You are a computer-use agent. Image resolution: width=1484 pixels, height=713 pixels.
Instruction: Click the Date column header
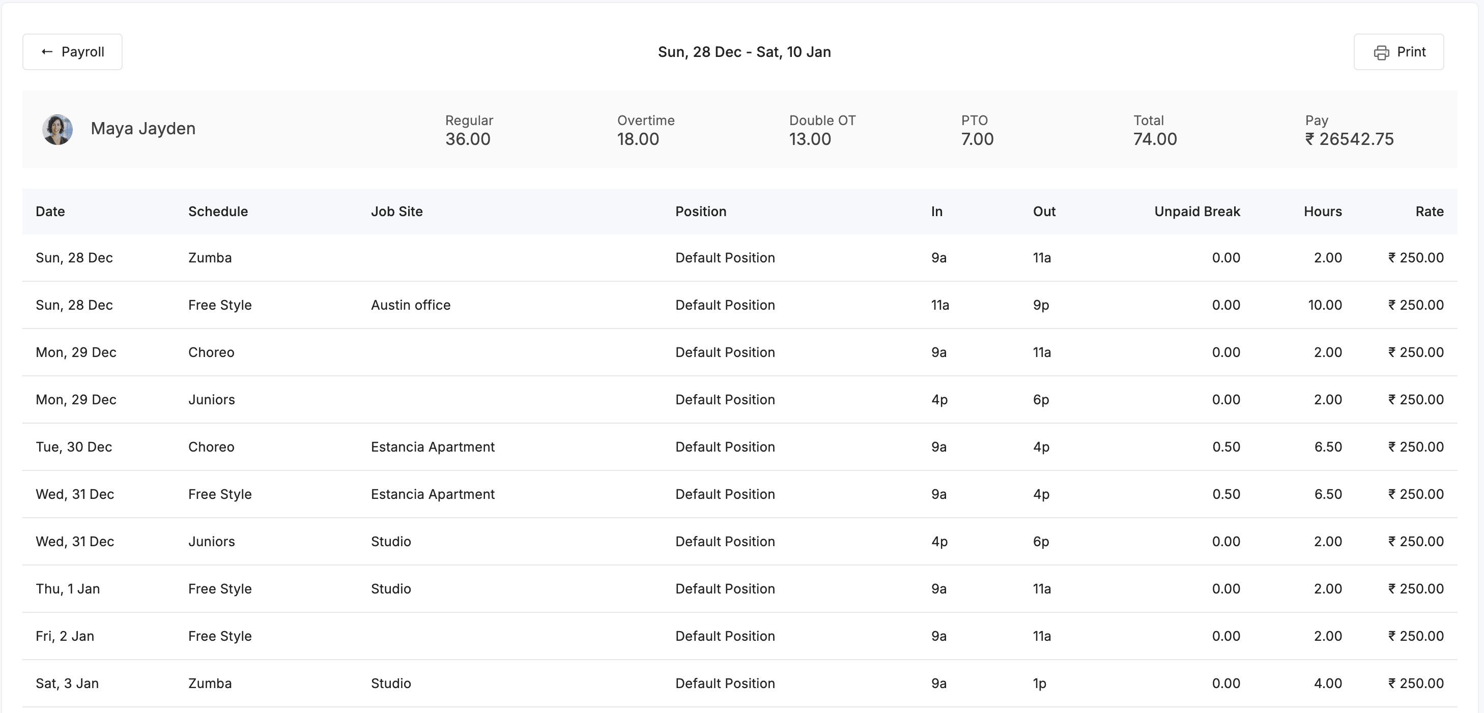point(50,211)
